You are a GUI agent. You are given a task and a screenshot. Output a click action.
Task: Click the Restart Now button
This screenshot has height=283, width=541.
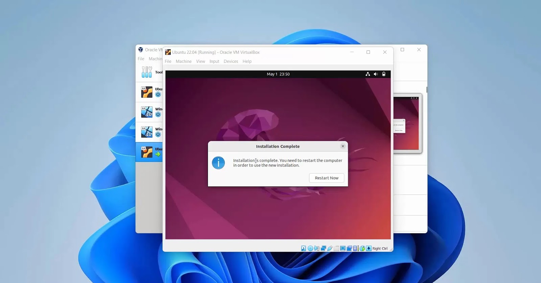(327, 178)
